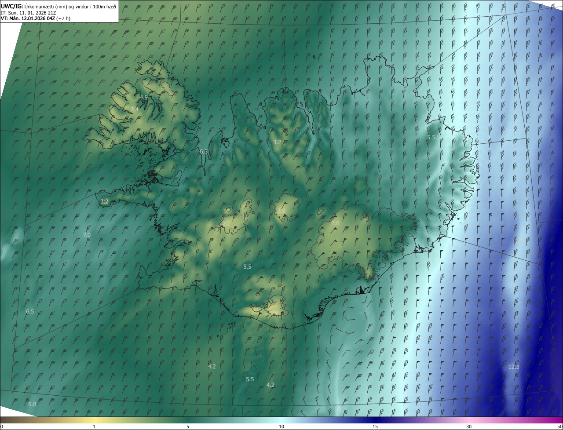Click the colorbar tick label '30'
Image resolution: width=563 pixels, height=430 pixels.
pos(469,426)
